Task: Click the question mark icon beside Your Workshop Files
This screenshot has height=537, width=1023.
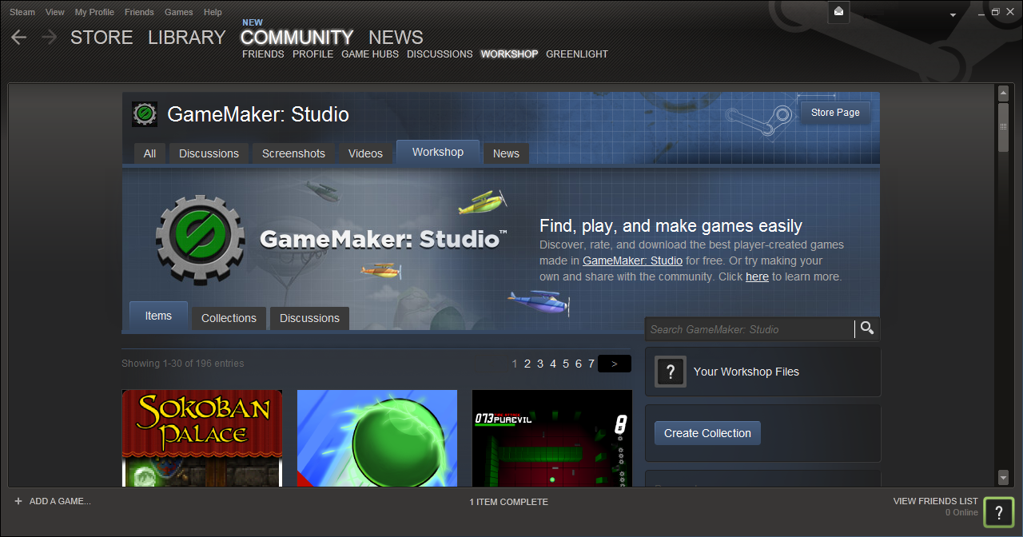Action: point(671,372)
